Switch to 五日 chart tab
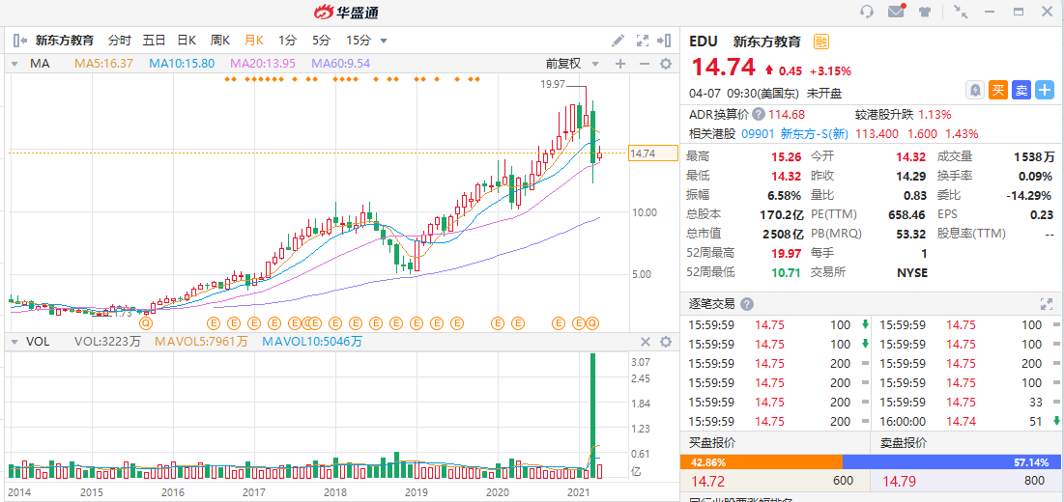The height and width of the screenshot is (502, 1064). (154, 41)
